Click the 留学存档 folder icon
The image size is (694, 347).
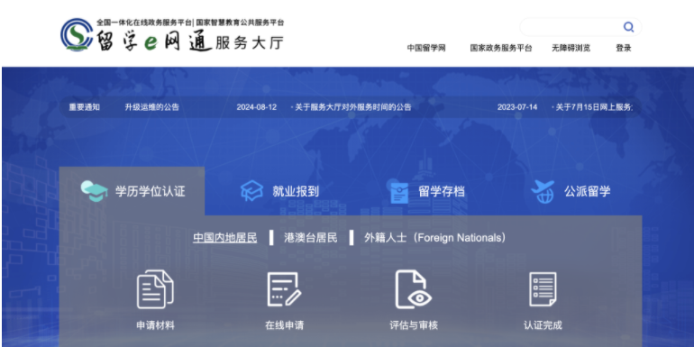[399, 192]
